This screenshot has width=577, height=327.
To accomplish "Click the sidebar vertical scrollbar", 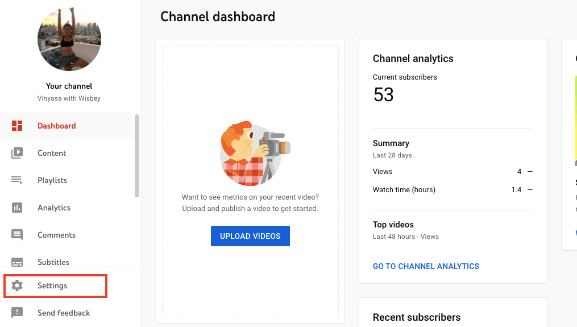I will coord(137,155).
